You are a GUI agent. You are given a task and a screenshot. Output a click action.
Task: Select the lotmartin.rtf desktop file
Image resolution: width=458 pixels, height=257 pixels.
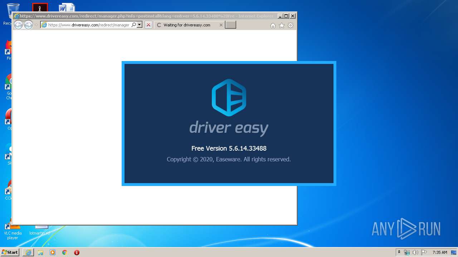click(x=40, y=231)
